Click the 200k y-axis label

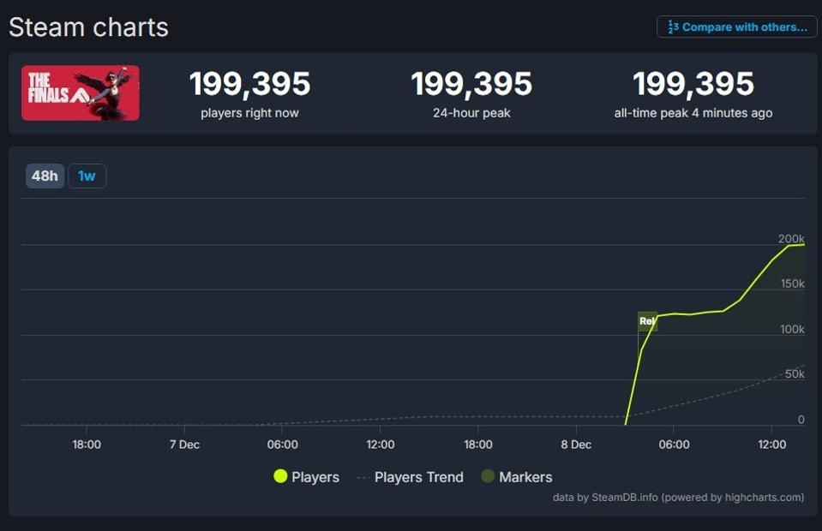pos(790,238)
